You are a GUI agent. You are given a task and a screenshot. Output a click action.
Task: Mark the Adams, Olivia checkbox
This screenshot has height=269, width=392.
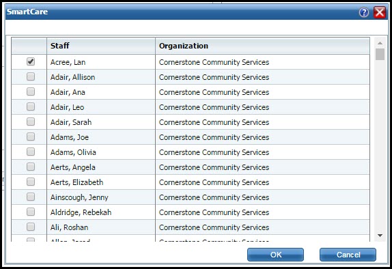[x=31, y=152]
